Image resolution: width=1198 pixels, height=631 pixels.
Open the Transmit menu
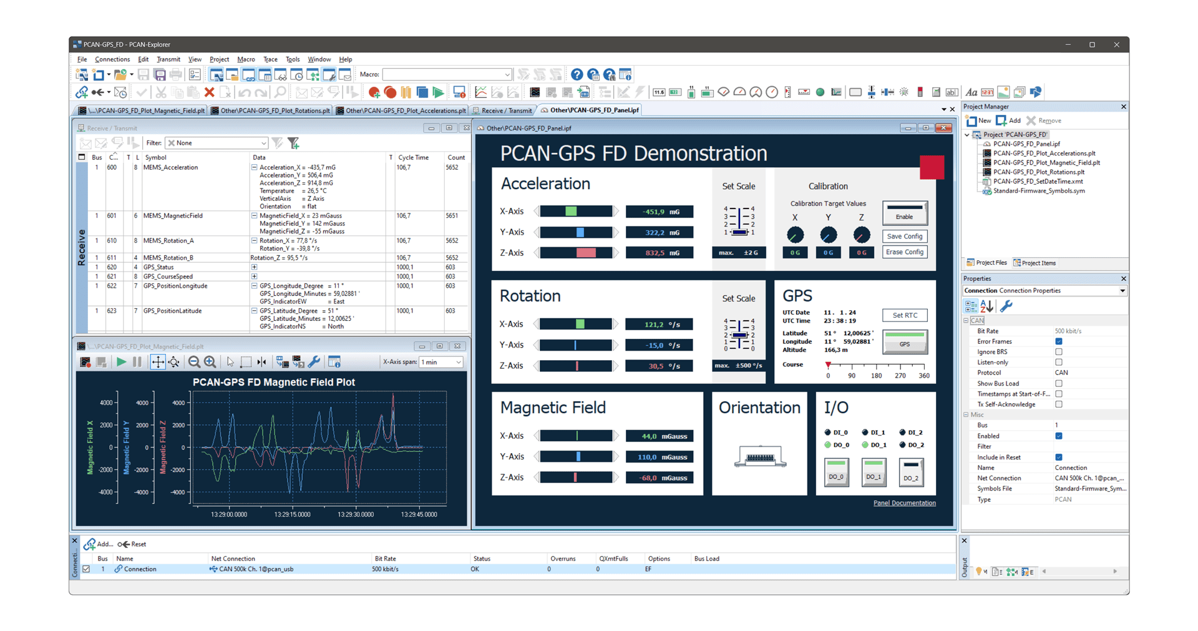click(168, 59)
